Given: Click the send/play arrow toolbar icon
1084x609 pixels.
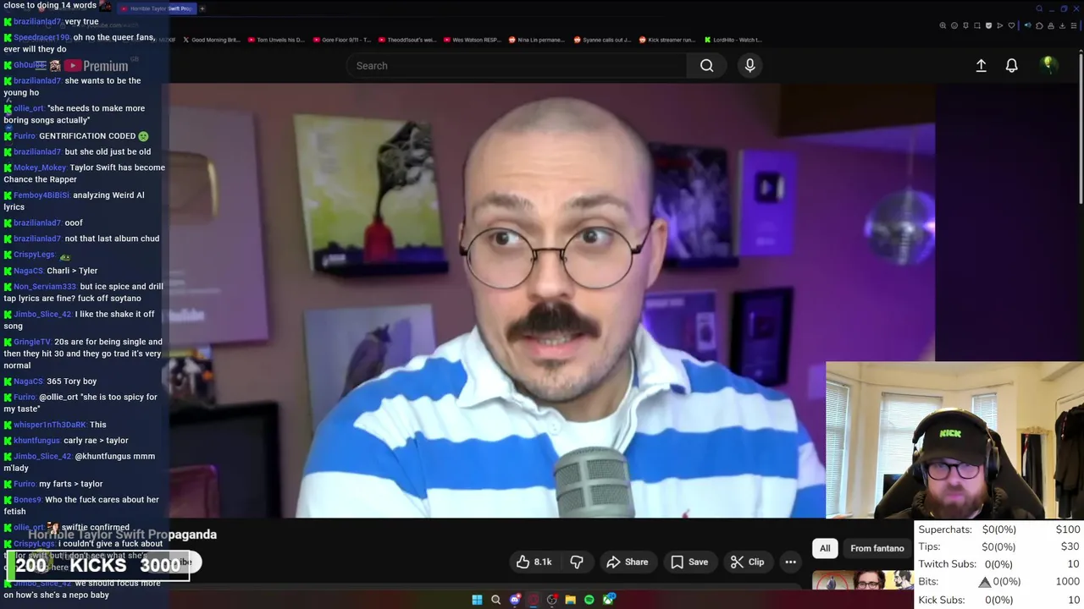Looking at the screenshot, I should coord(1000,25).
